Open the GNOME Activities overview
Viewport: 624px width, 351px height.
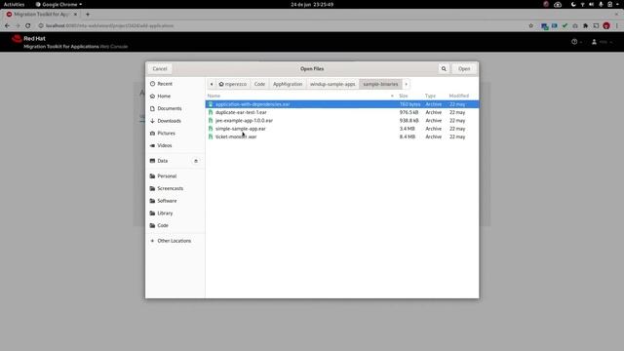(14, 4)
